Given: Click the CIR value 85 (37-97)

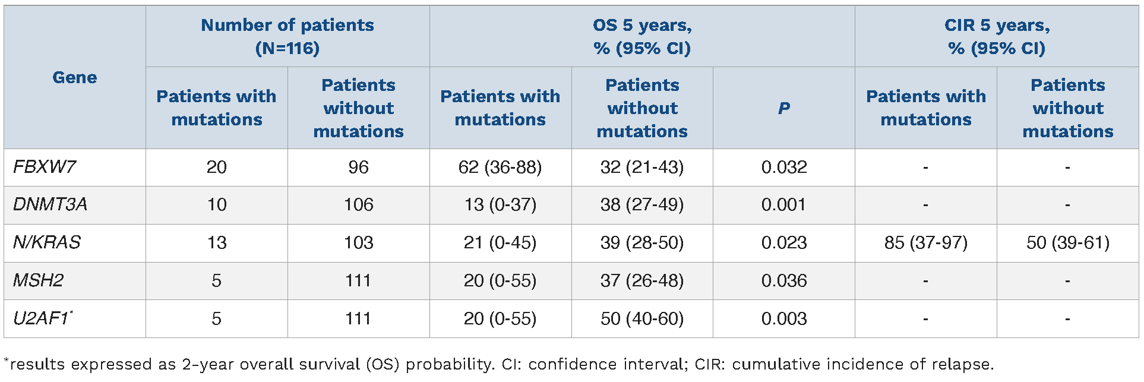Looking at the screenshot, I should pos(925,242).
